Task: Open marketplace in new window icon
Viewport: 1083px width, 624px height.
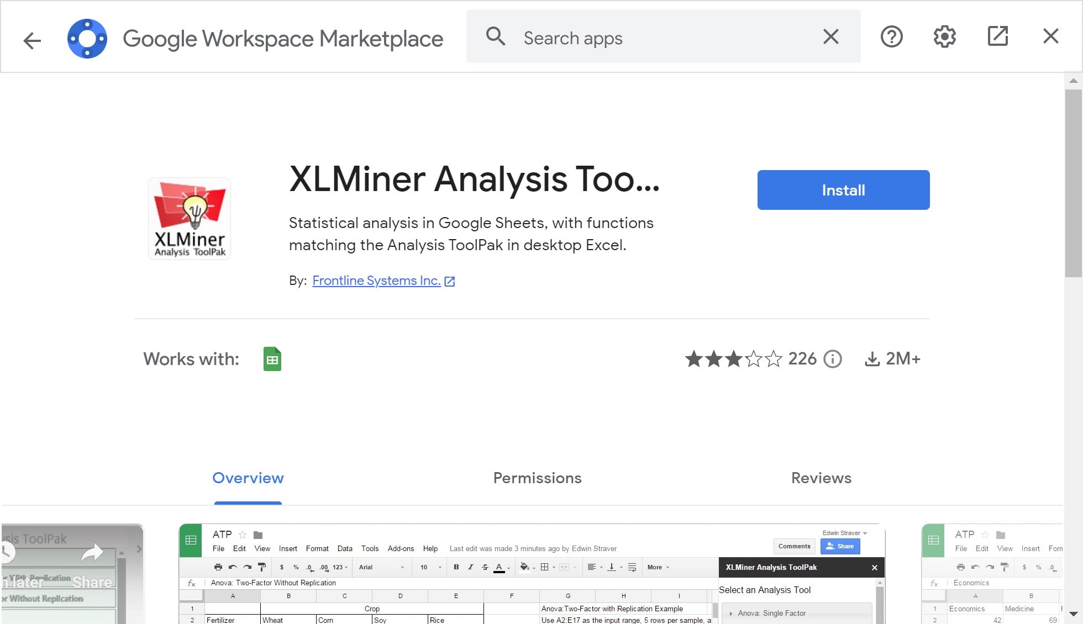Action: (997, 37)
